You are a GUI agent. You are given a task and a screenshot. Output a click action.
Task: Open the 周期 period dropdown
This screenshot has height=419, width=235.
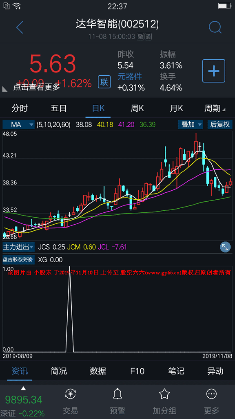(215, 108)
